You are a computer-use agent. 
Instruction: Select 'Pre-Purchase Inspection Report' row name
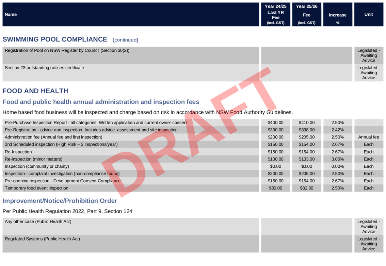point(96,122)
